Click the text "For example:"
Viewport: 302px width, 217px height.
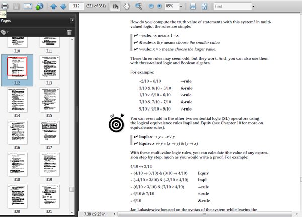click(x=142, y=72)
